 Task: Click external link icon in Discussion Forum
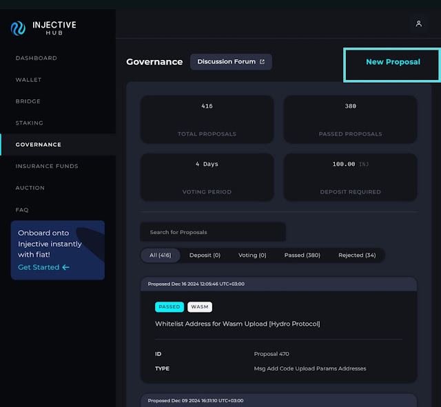(x=262, y=62)
